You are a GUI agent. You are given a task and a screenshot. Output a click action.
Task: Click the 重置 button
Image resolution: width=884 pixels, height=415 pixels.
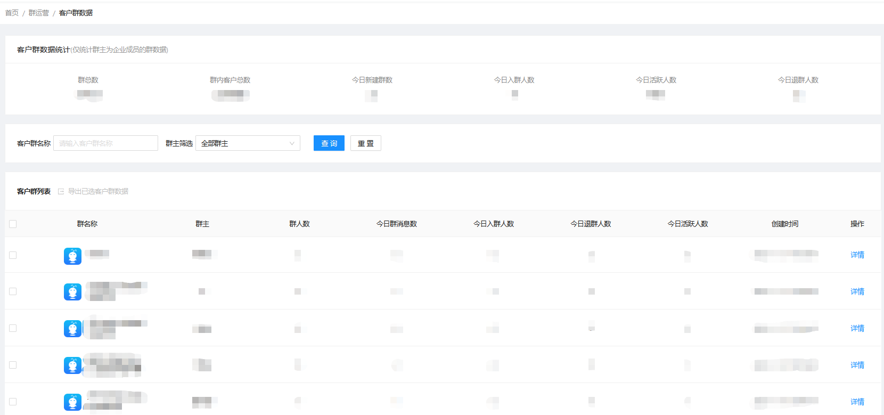366,143
